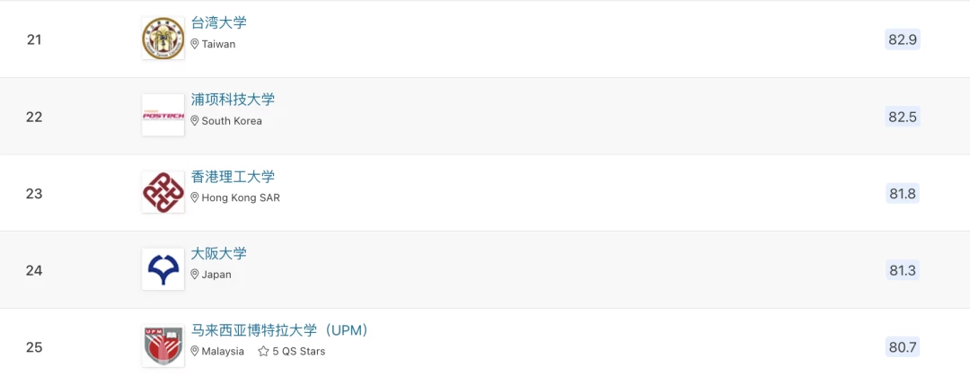Click the 82.5 score badge
The width and height of the screenshot is (970, 385).
903,116
